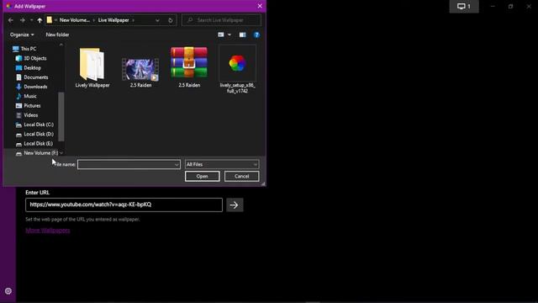
Task: Open Lively settings gear icon
Action: coord(8,291)
